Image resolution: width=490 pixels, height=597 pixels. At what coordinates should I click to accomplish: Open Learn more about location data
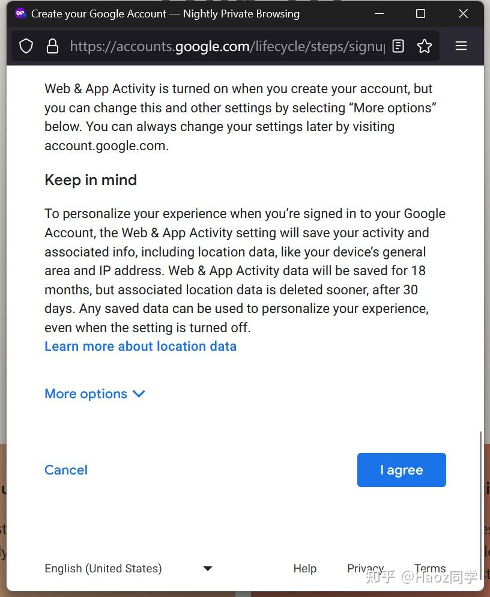[141, 346]
